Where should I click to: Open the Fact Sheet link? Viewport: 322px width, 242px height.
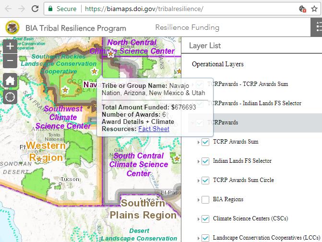[x=154, y=129]
